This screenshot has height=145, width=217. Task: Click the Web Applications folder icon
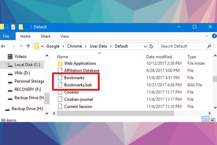tap(60, 63)
